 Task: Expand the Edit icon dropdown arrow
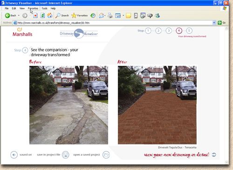(123, 15)
